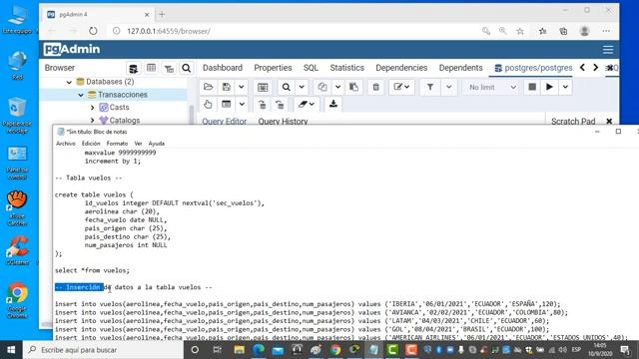Save file icon in pgAdmin query toolbar
The image size is (639, 359).
[227, 87]
